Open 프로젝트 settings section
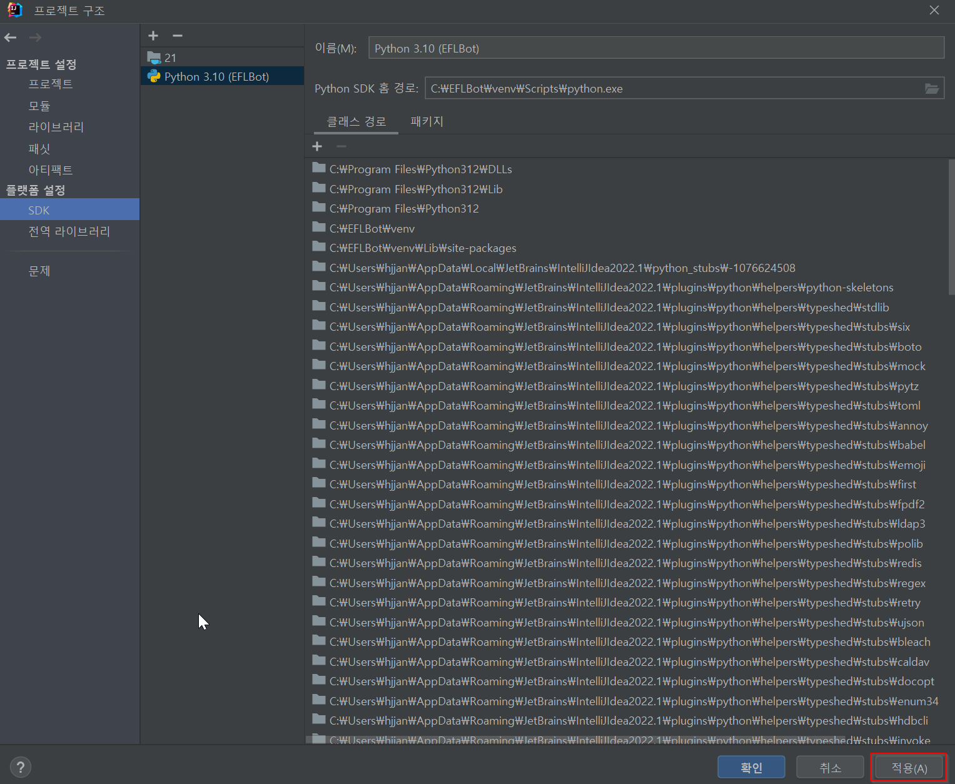This screenshot has width=955, height=784. (50, 84)
